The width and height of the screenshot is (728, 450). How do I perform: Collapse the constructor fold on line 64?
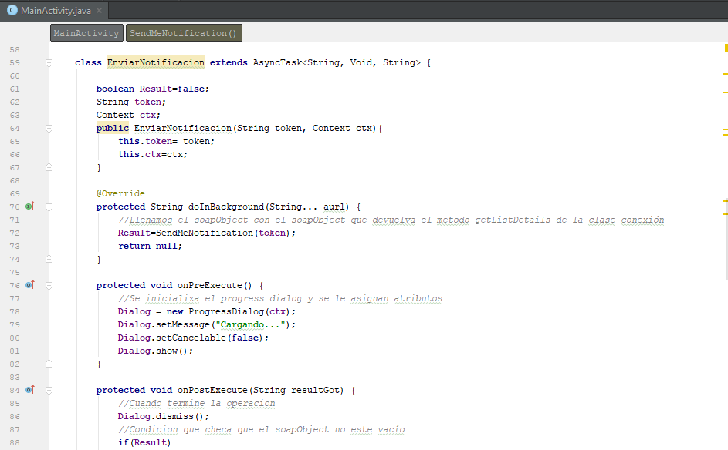[49, 128]
